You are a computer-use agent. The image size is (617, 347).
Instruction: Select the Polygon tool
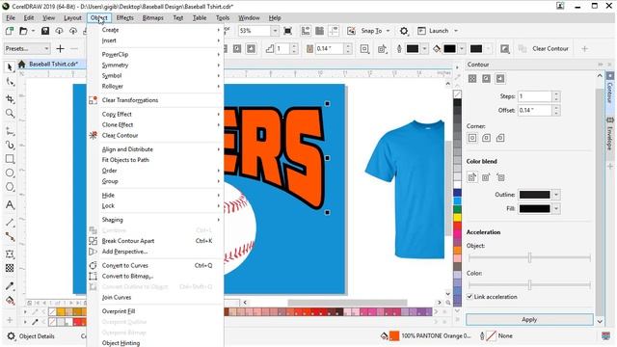click(10, 187)
